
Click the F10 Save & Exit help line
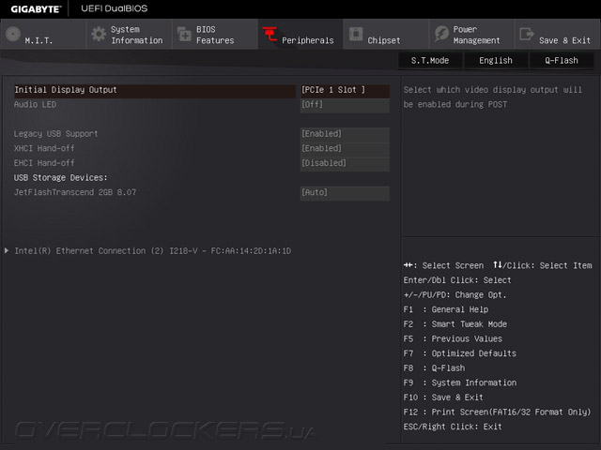(x=443, y=397)
